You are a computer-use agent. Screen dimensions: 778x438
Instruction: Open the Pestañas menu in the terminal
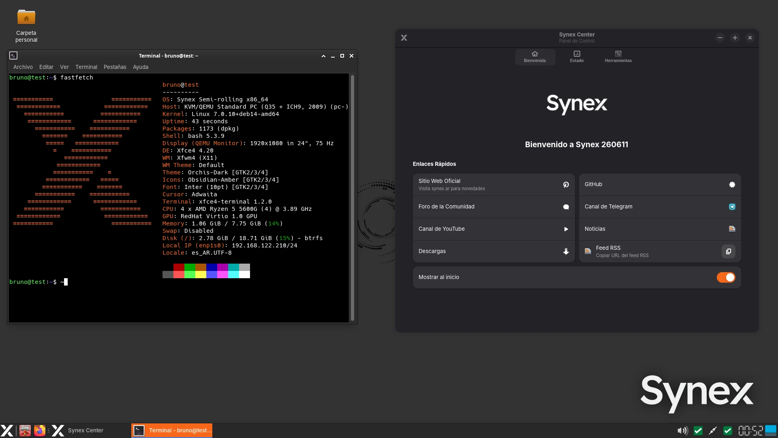115,67
